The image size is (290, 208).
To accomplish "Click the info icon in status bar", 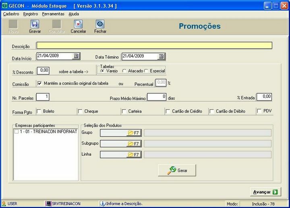I will click(103, 204).
